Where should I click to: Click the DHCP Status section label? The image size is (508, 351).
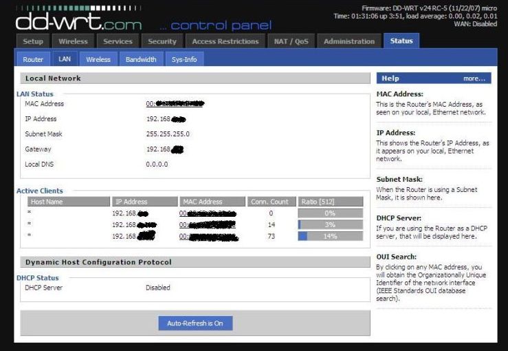[x=38, y=277]
